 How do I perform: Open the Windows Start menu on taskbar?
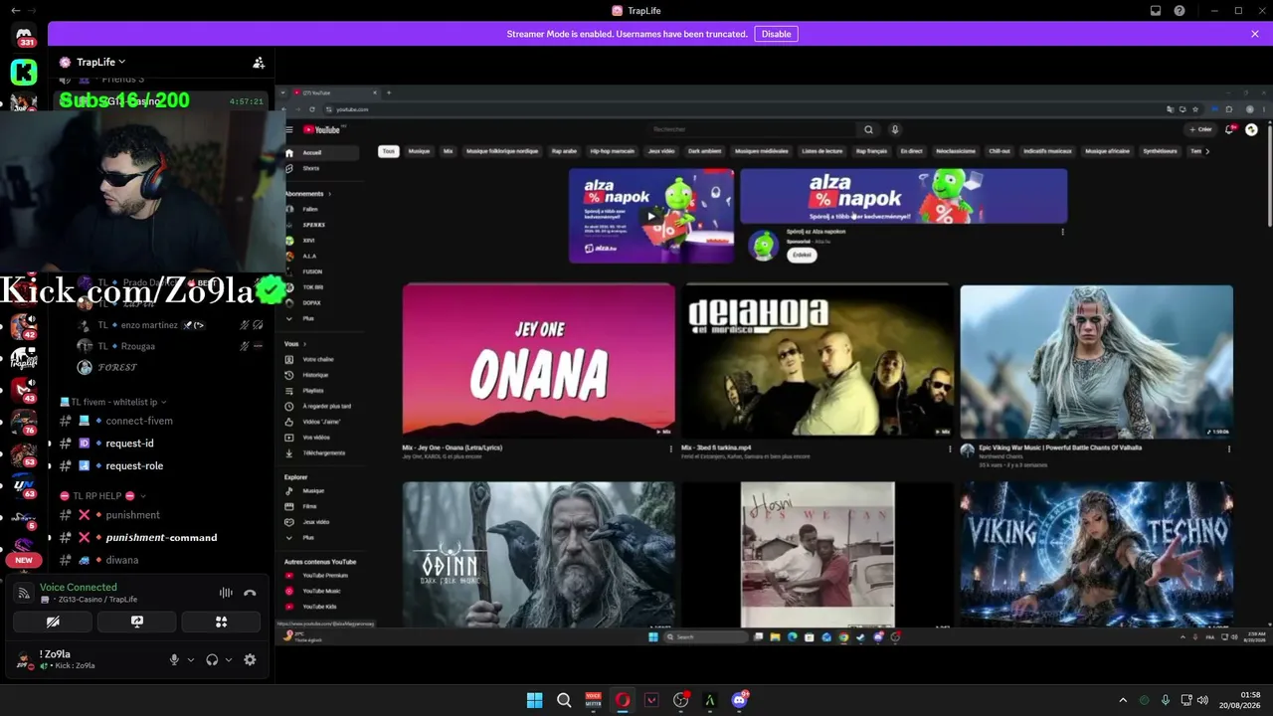[534, 700]
